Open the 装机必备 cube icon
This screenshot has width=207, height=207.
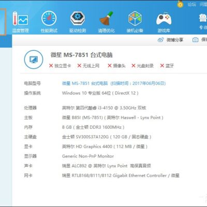135,18
